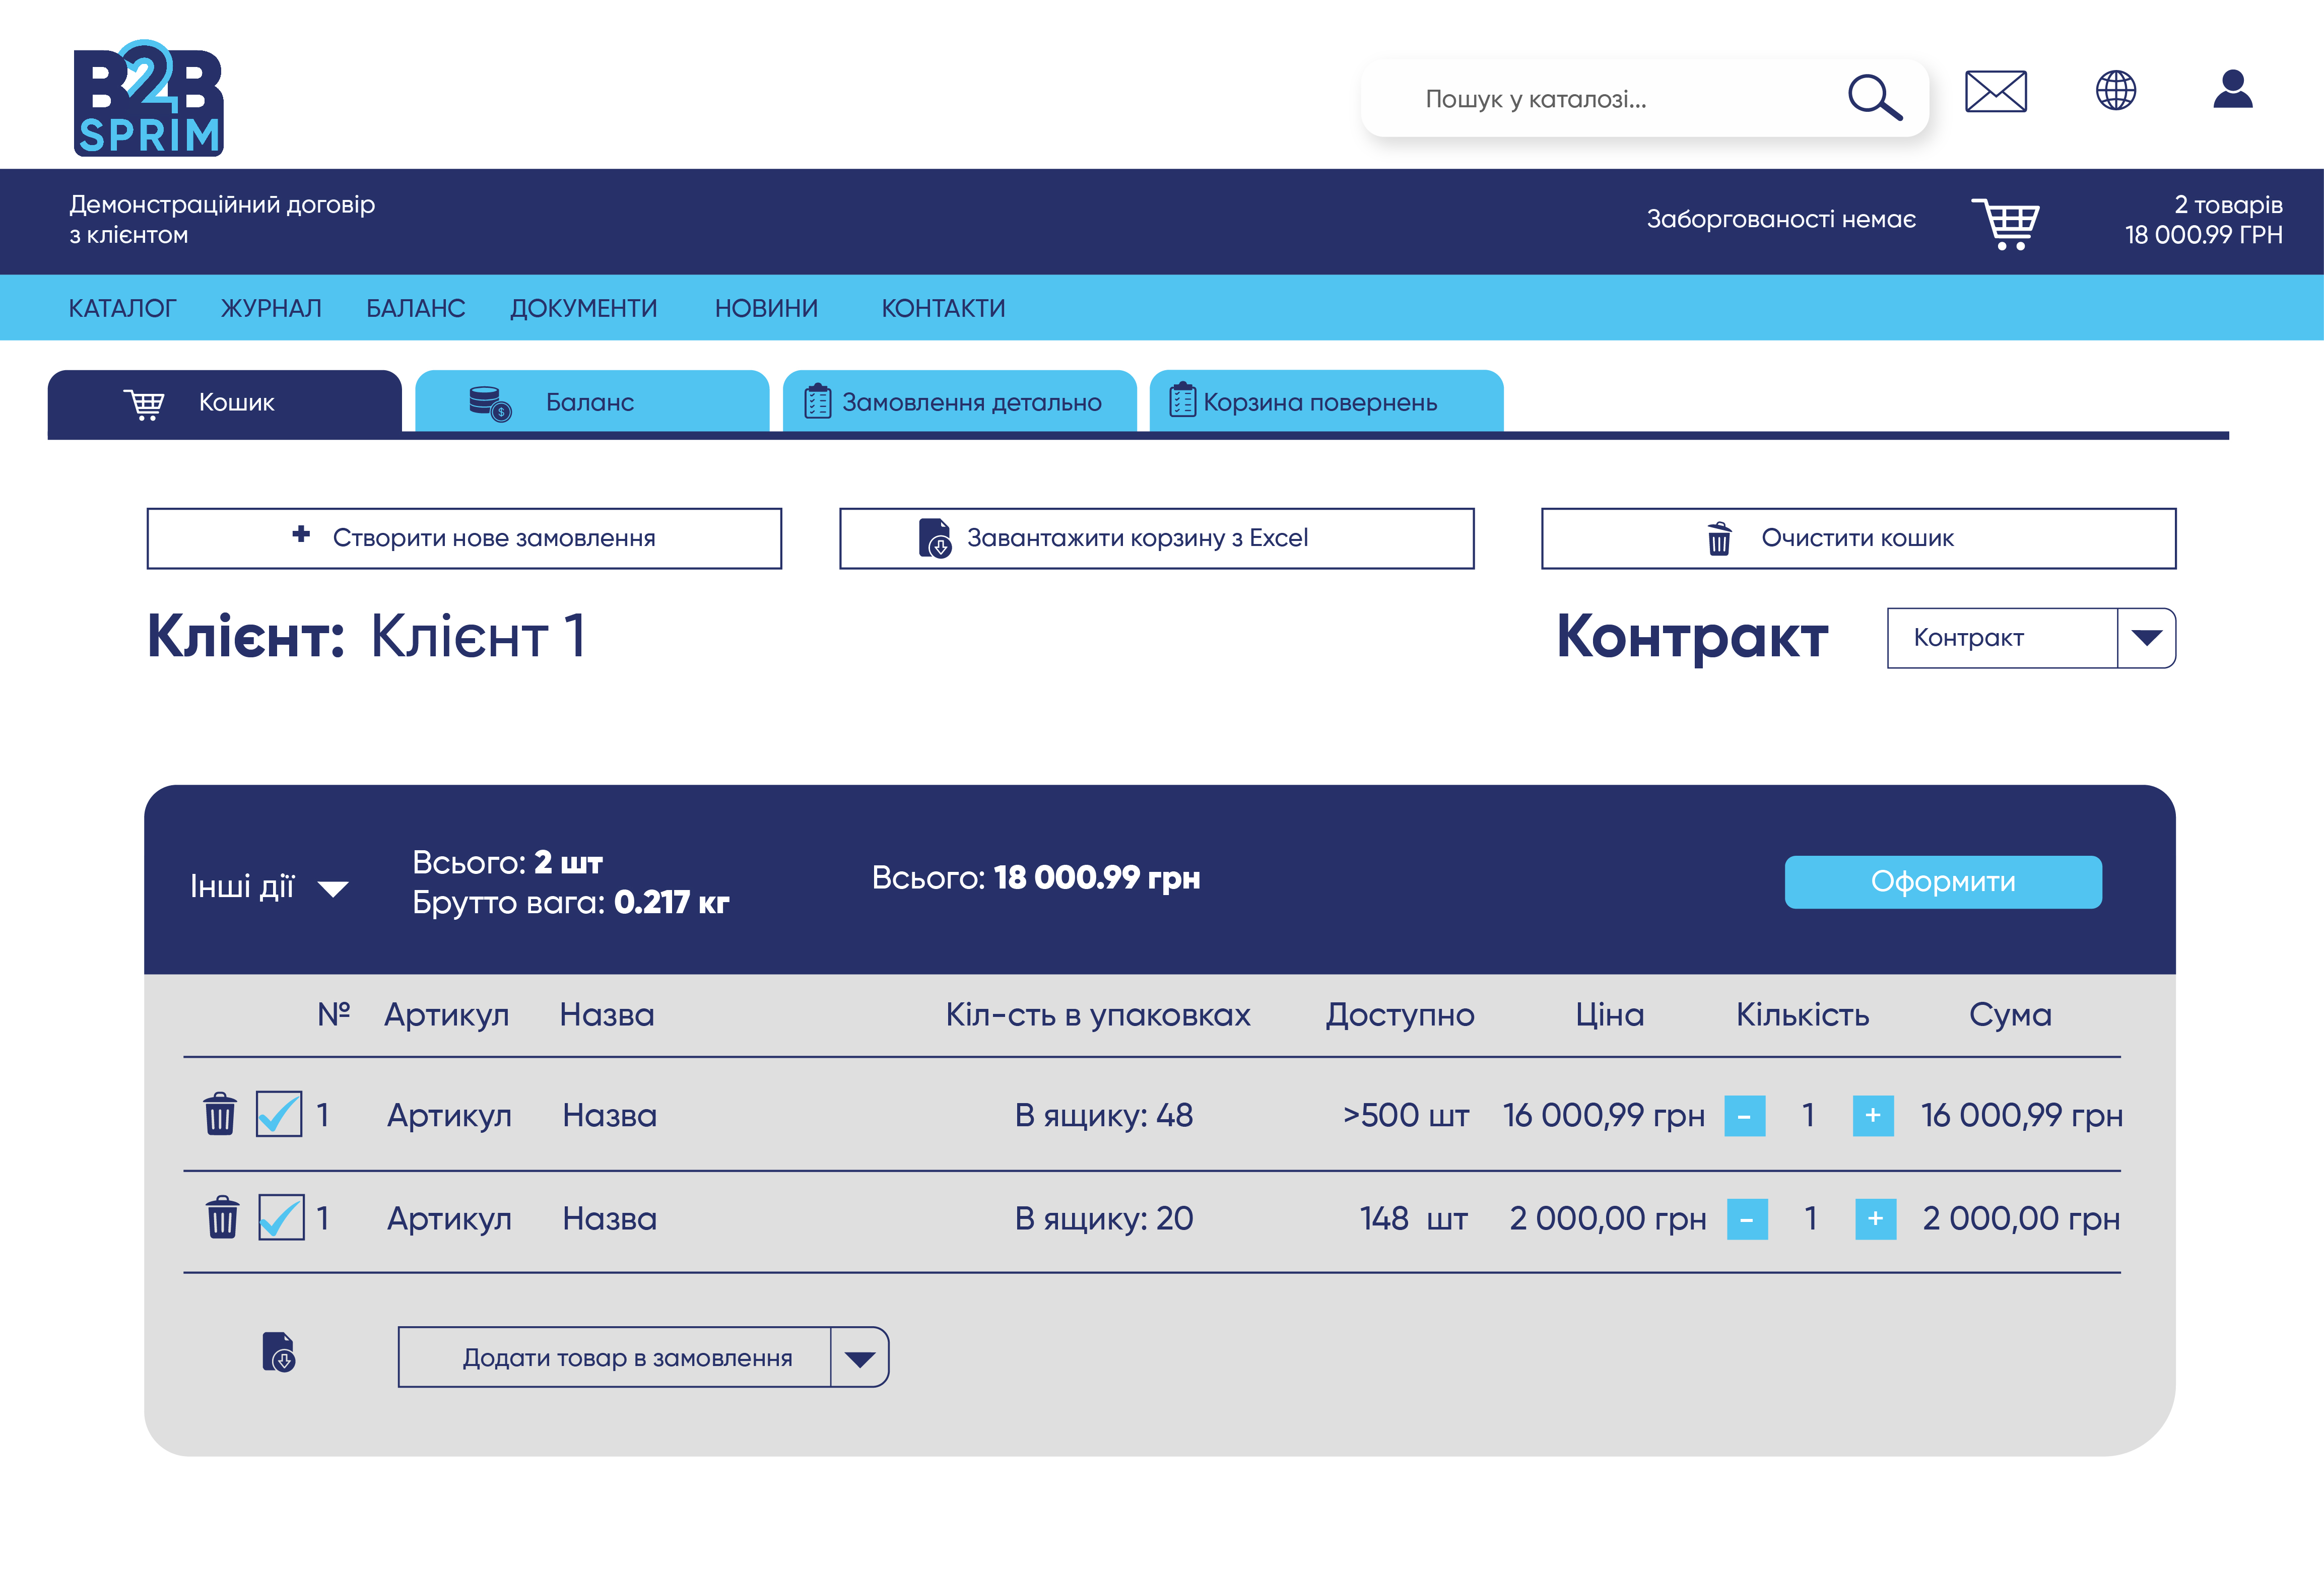
Task: Click quantity value of В ящику: 48 row
Action: point(1808,1115)
